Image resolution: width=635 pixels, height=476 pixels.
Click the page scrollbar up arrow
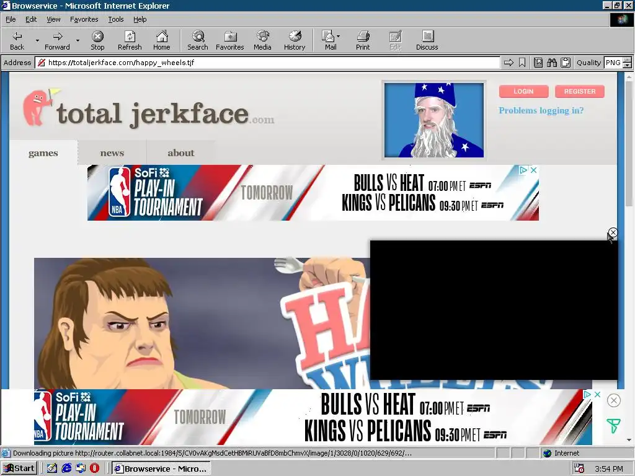629,77
